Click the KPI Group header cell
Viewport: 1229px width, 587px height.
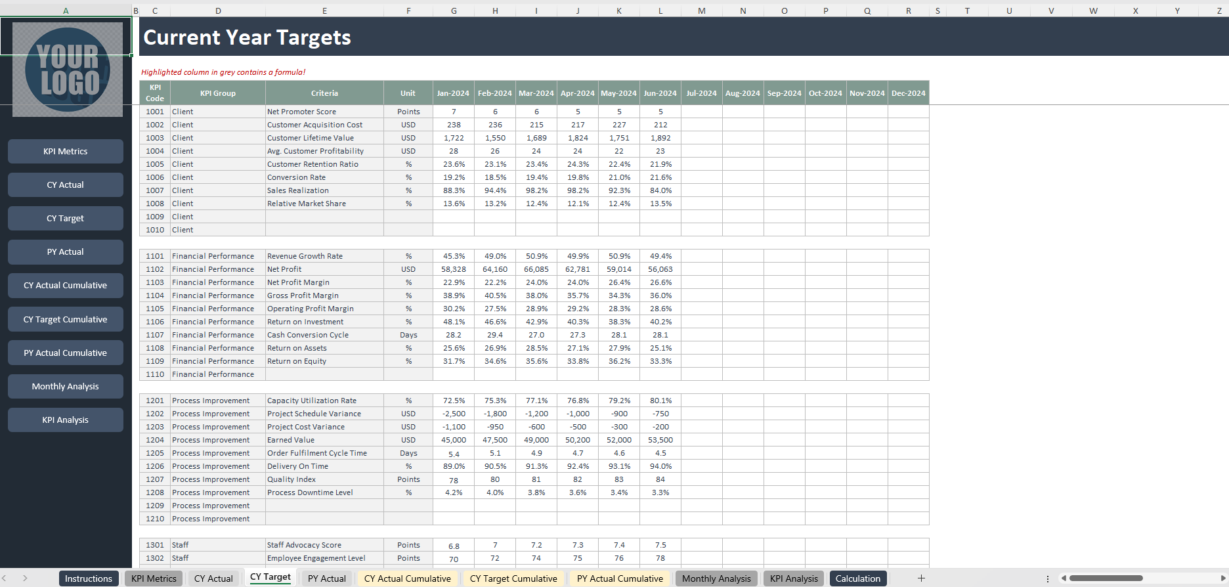(x=218, y=93)
